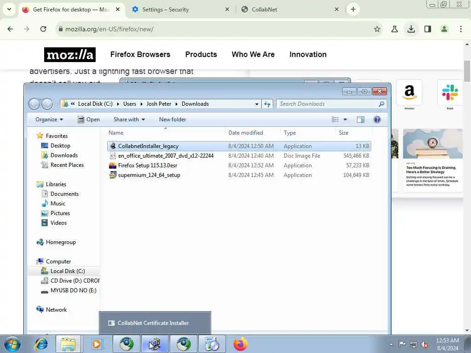471x353 pixels.
Task: Select CollabnetInstaller_legacy file
Action: pos(239,146)
